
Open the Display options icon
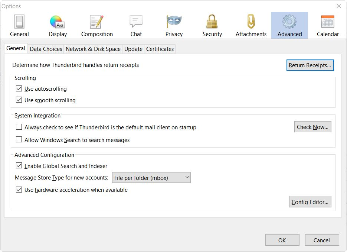(x=58, y=22)
